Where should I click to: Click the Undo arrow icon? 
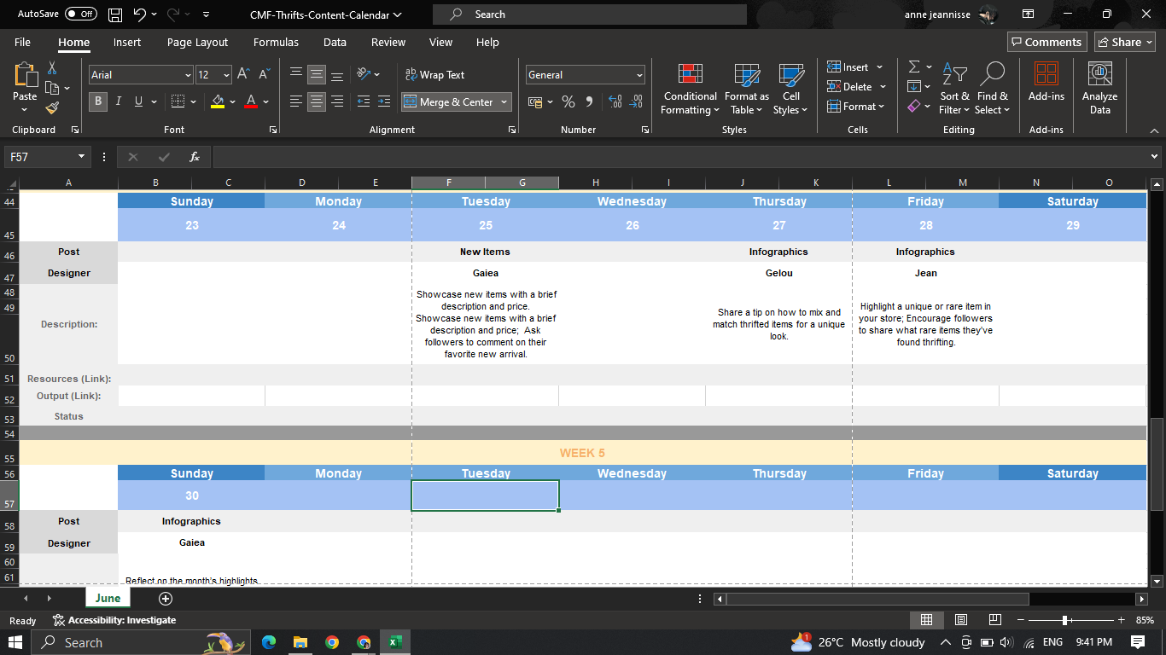coord(140,14)
